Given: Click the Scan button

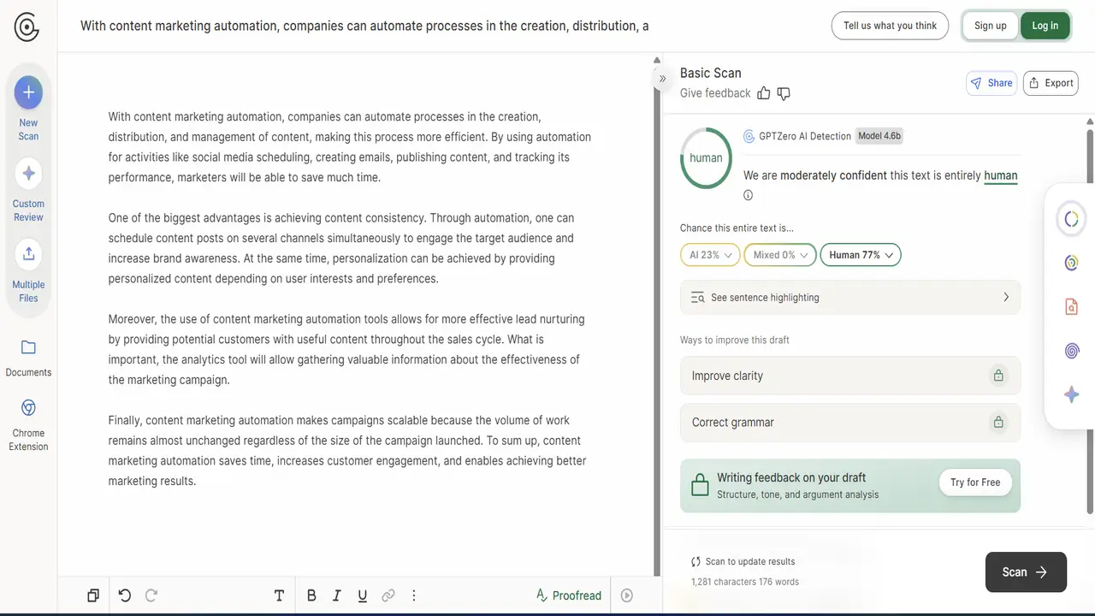Looking at the screenshot, I should coord(1026,572).
